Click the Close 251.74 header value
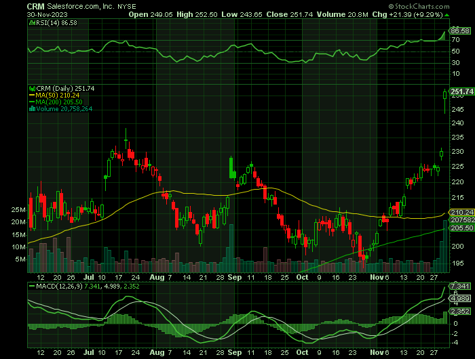This screenshot has height=359, width=475. (290, 14)
